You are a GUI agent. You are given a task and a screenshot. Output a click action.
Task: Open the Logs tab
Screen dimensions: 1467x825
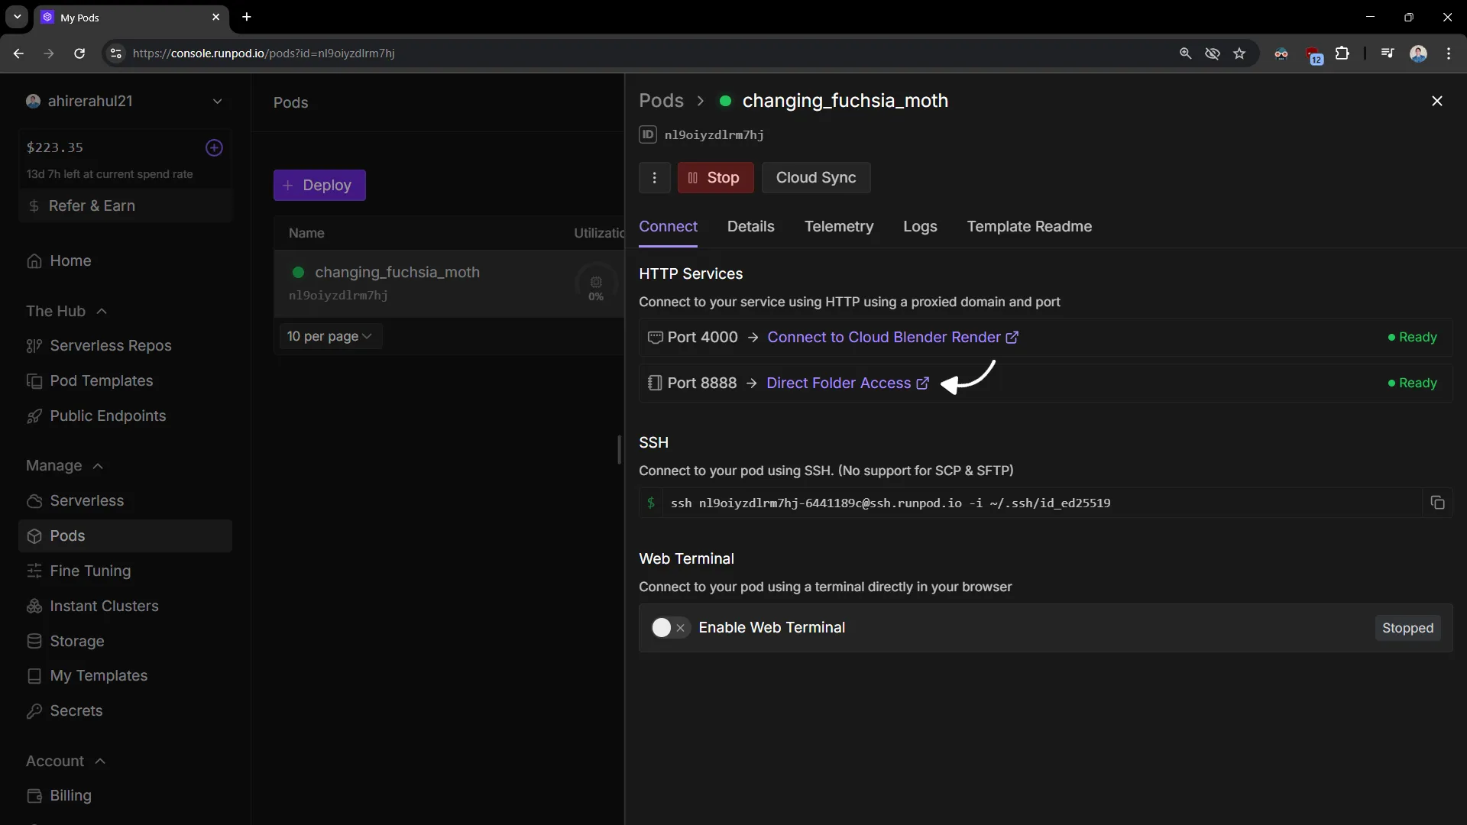click(919, 226)
